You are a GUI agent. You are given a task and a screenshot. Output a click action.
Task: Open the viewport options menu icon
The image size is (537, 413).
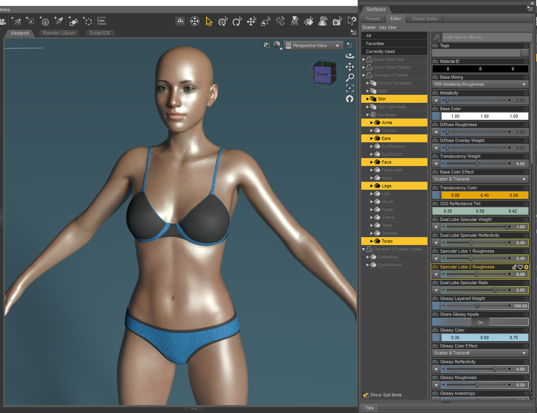350,45
